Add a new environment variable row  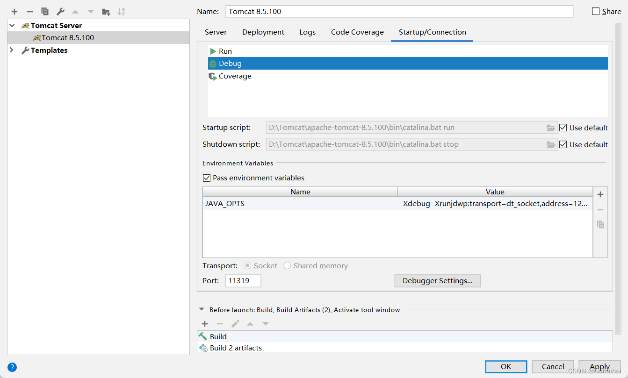coord(600,194)
